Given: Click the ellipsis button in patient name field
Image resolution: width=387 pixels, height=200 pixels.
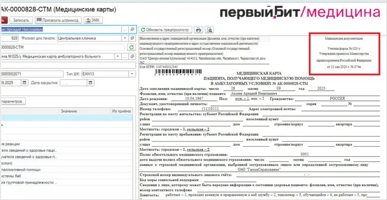Looking at the screenshot, I should click(x=125, y=29).
